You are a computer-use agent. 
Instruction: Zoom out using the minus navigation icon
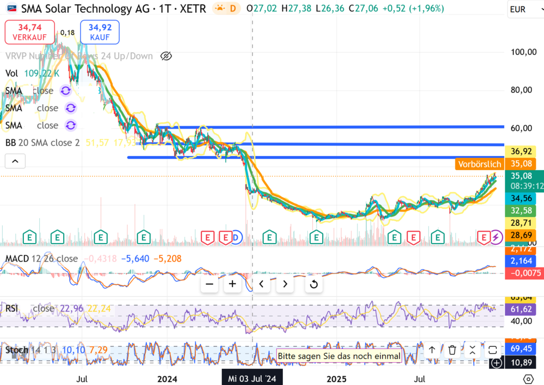[x=209, y=284]
